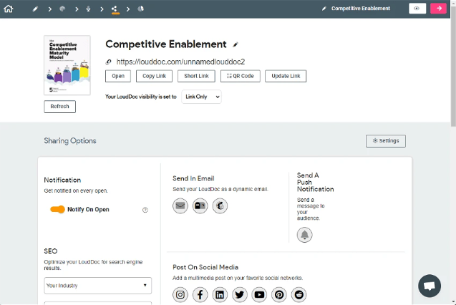Click the Competitive Enablement cover thumbnail

click(x=67, y=65)
